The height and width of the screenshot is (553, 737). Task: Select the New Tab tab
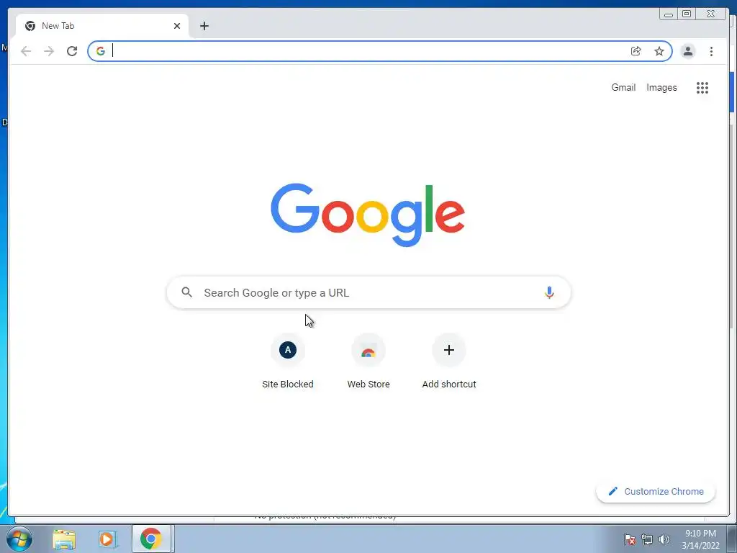(x=101, y=26)
